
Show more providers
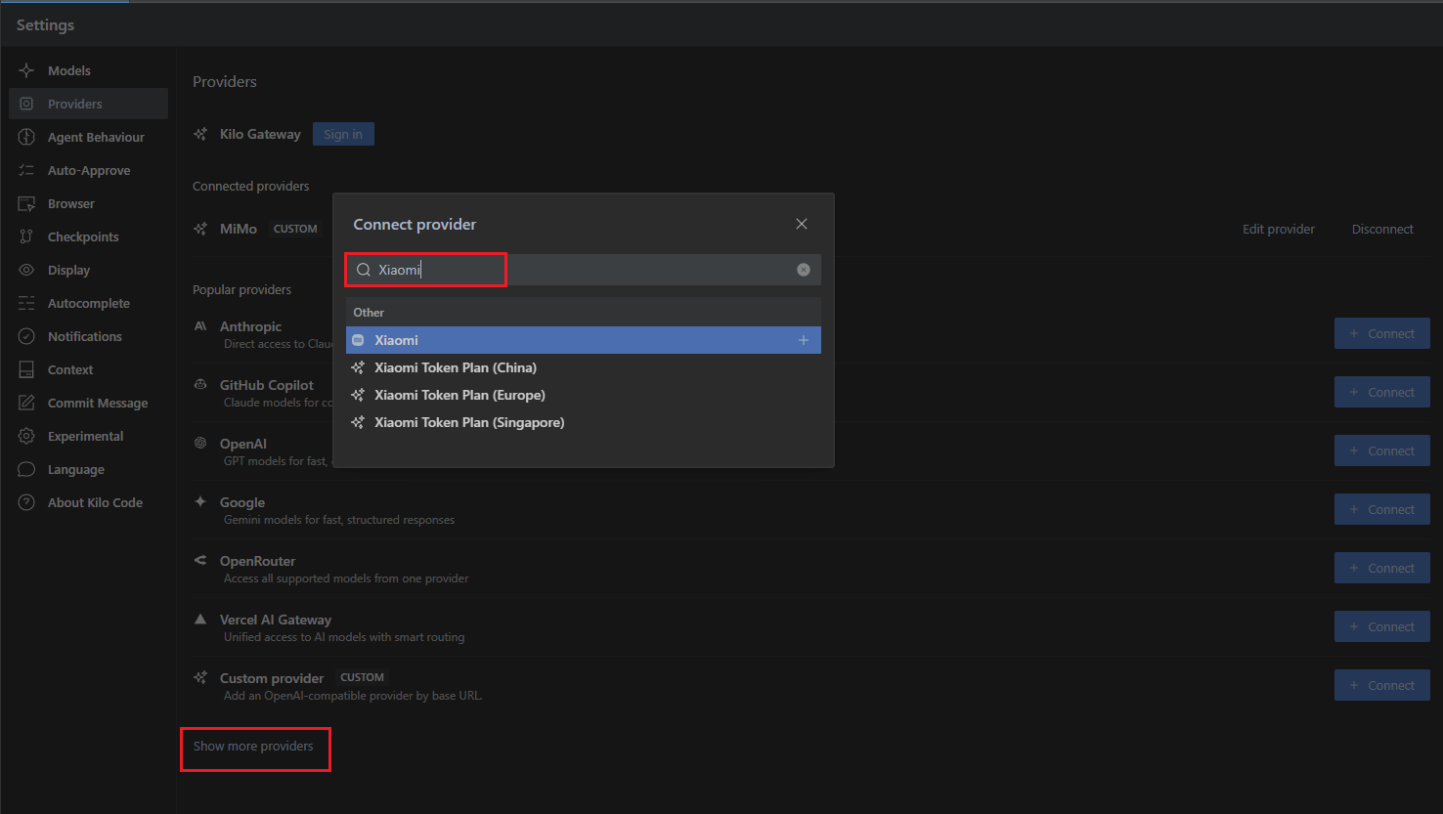click(x=253, y=746)
